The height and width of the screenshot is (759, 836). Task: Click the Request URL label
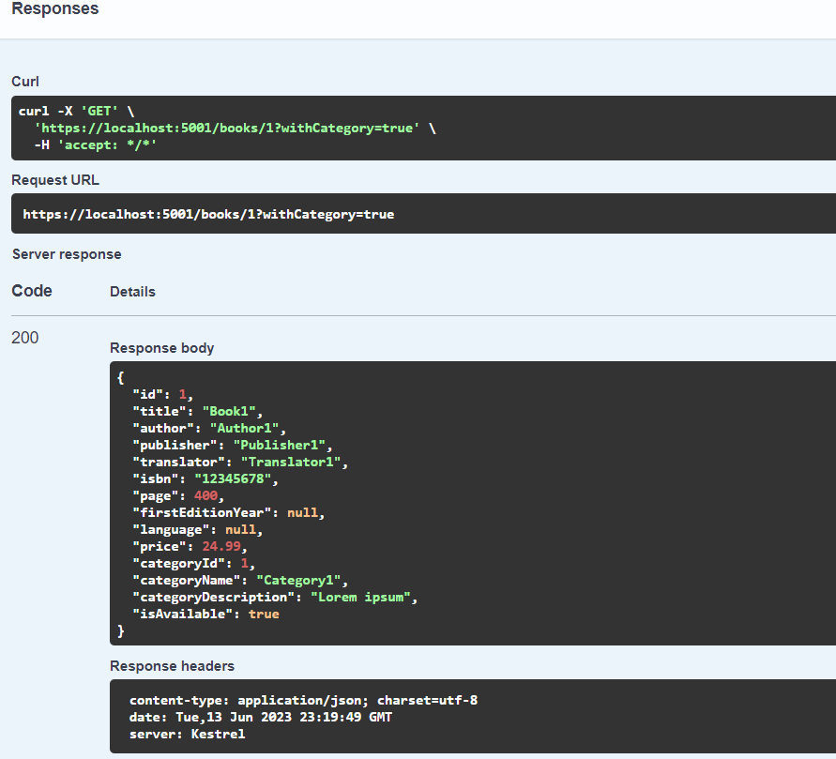[x=55, y=180]
